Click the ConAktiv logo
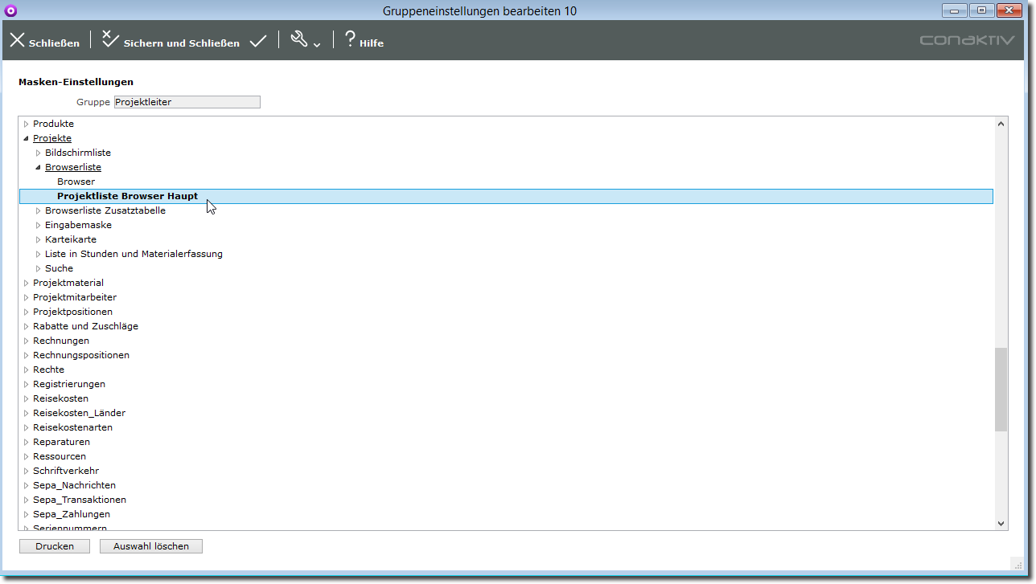This screenshot has height=584, width=1036. point(967,40)
